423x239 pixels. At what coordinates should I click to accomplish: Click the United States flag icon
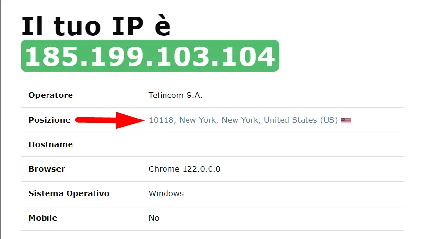[345, 120]
